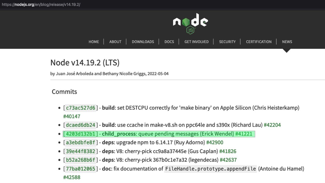The image size is (325, 183).
Task: Go to the DOWNLOADS page
Action: pyautogui.click(x=143, y=42)
